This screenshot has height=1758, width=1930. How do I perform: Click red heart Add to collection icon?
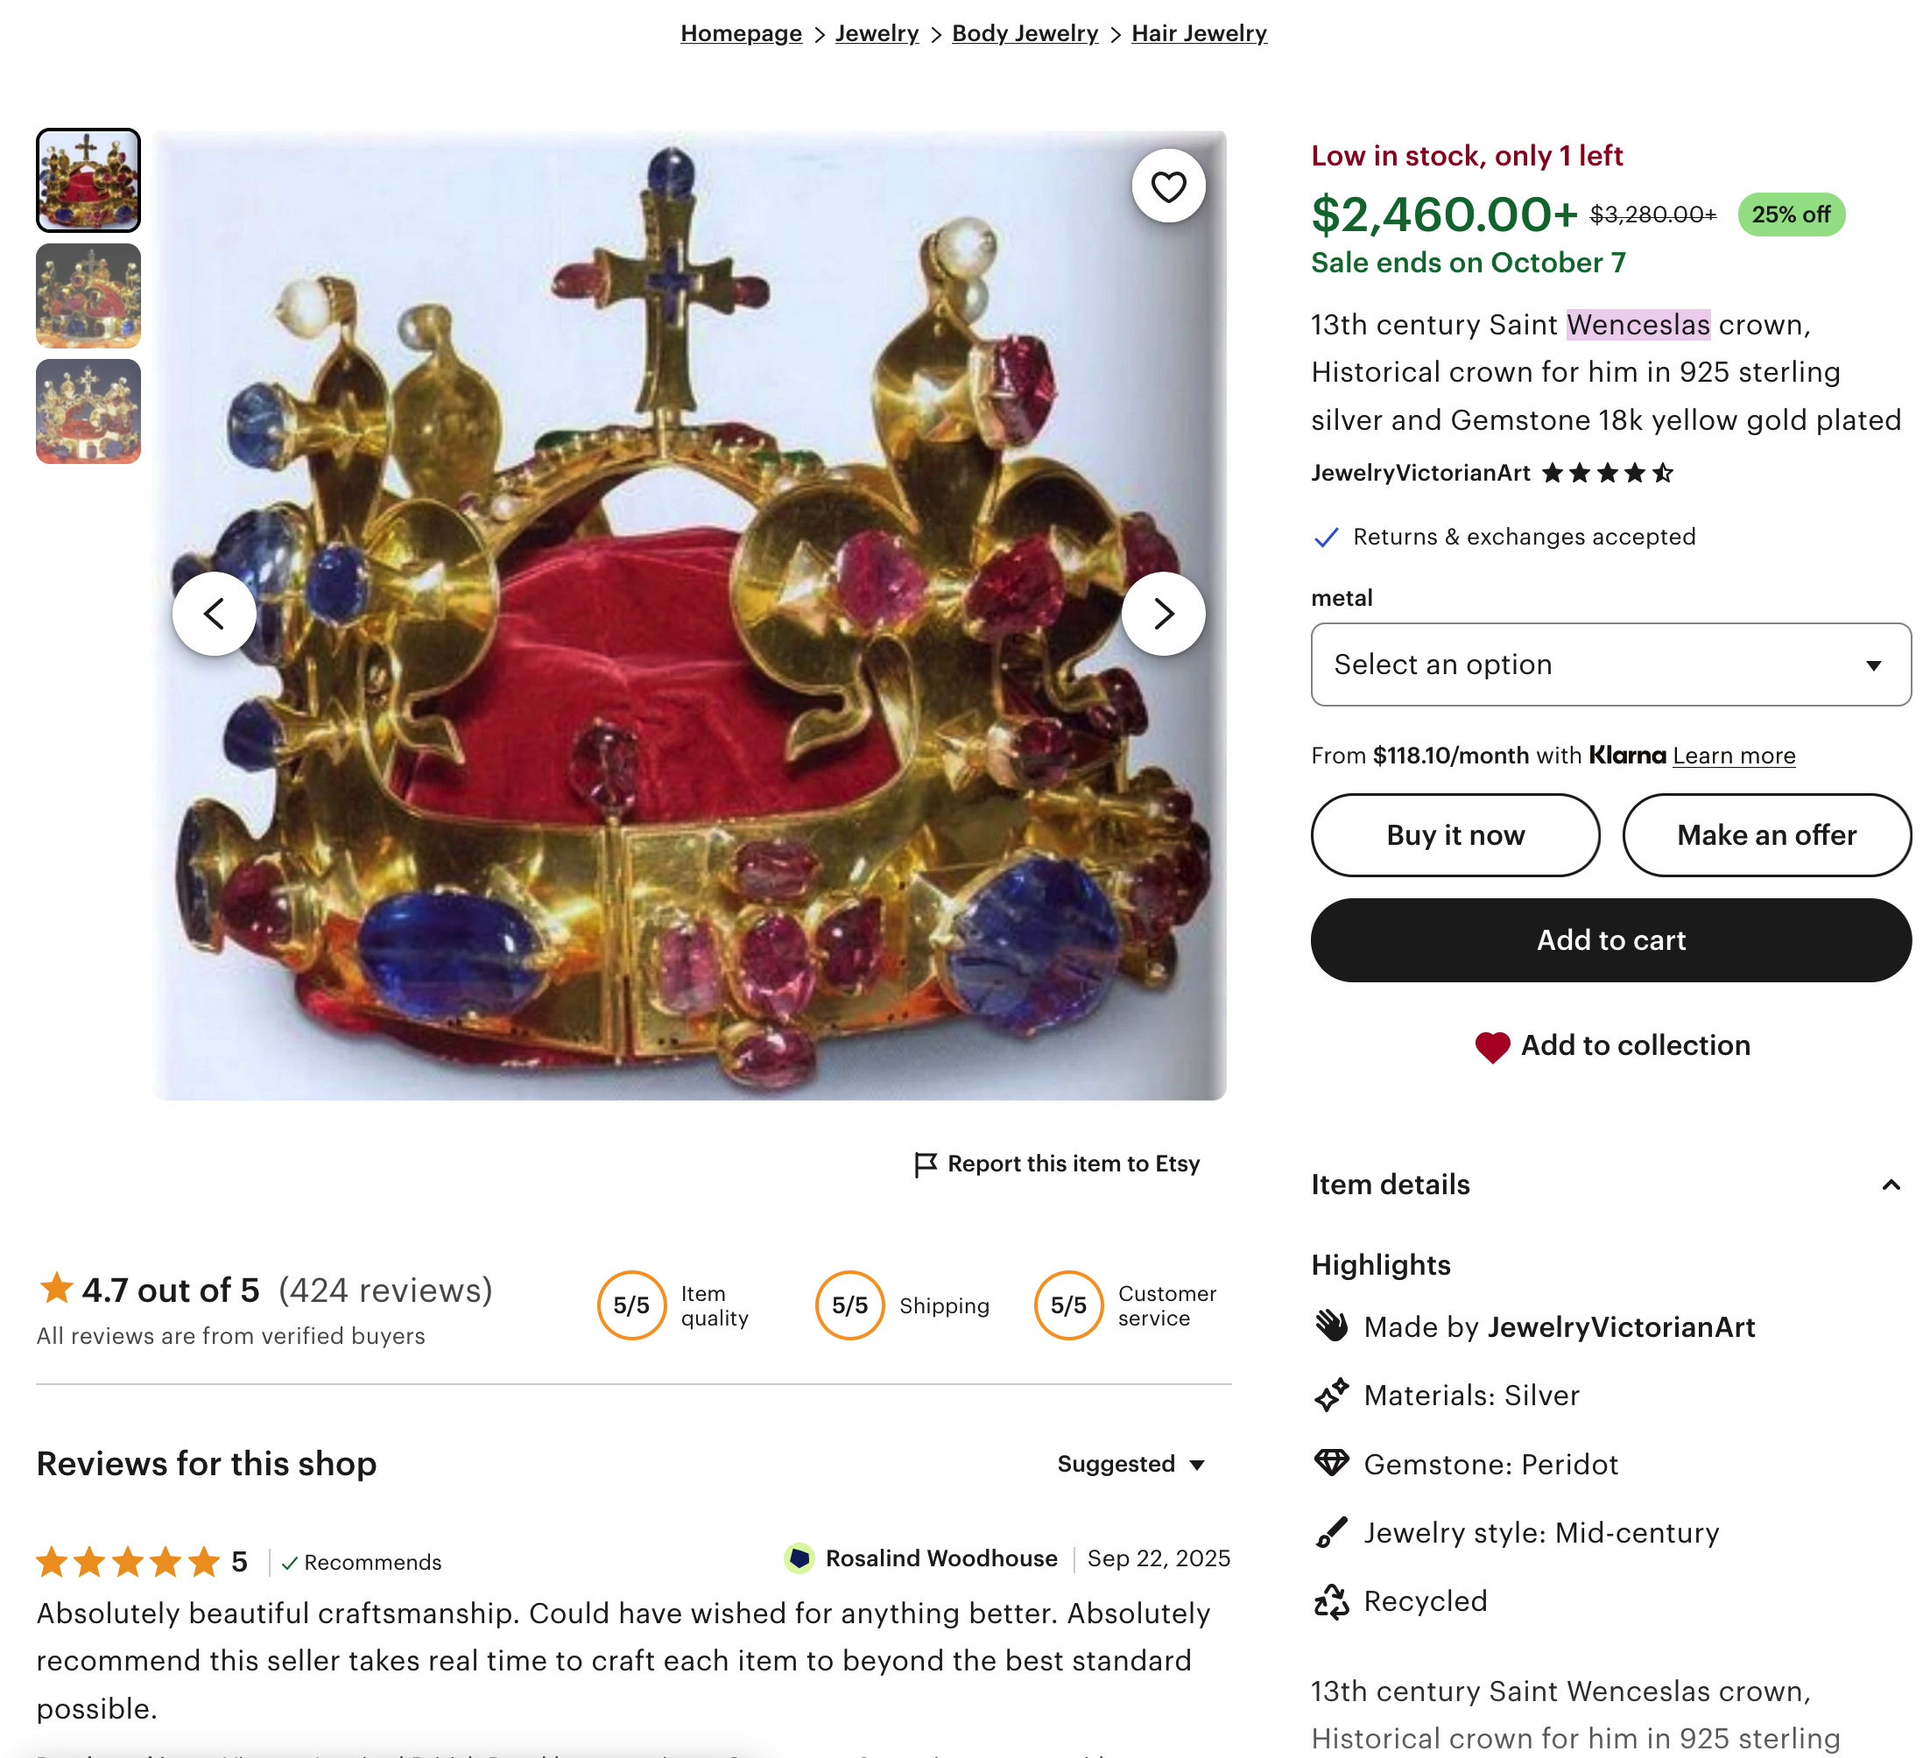tap(1491, 1046)
